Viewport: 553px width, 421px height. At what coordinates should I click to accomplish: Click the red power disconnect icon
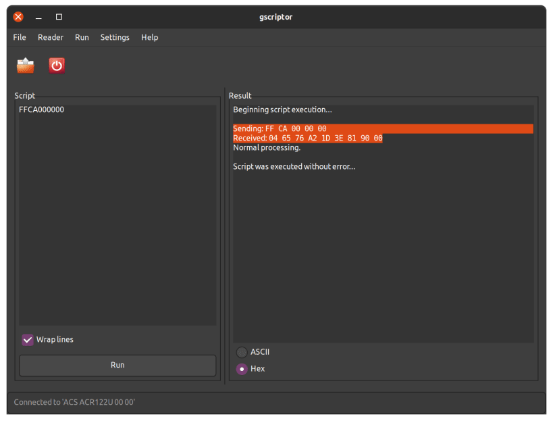pos(57,66)
